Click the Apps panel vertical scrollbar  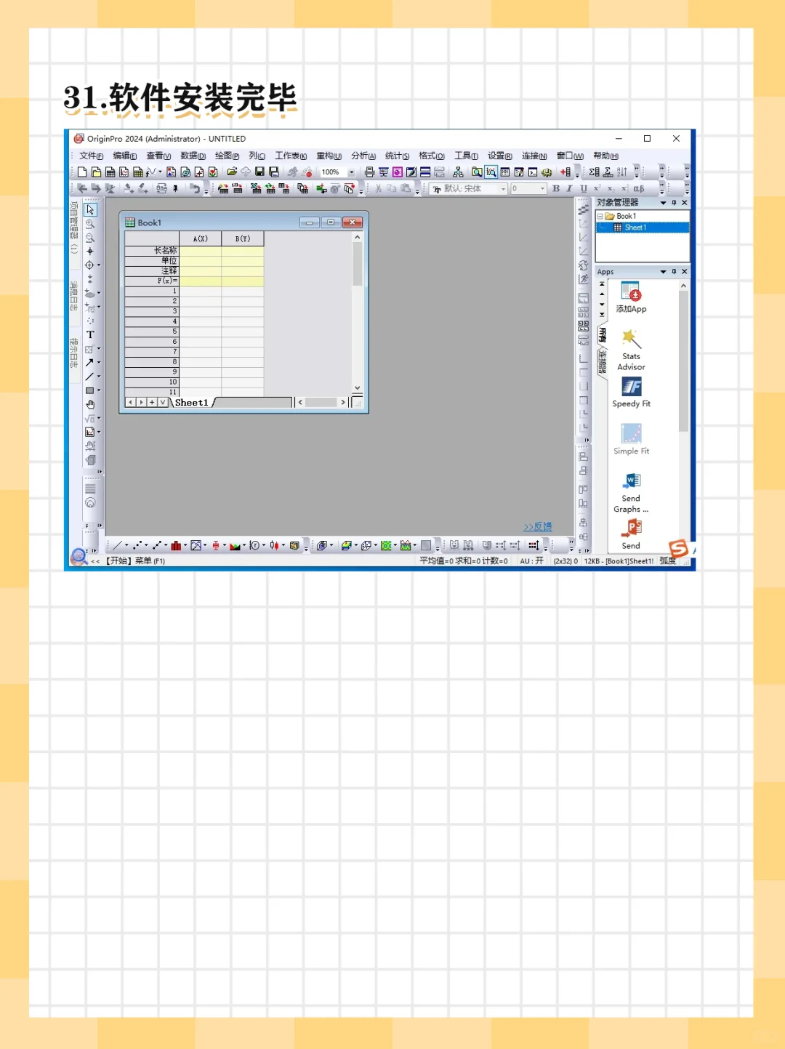[683, 416]
